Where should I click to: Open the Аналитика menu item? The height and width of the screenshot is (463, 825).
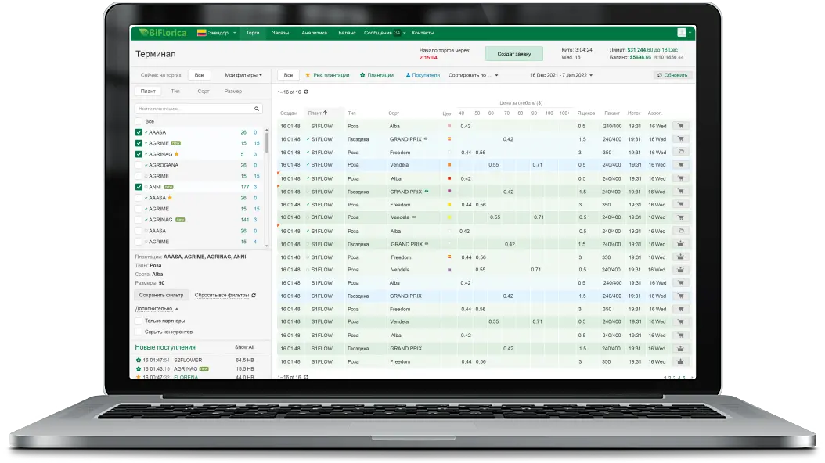pyautogui.click(x=314, y=33)
